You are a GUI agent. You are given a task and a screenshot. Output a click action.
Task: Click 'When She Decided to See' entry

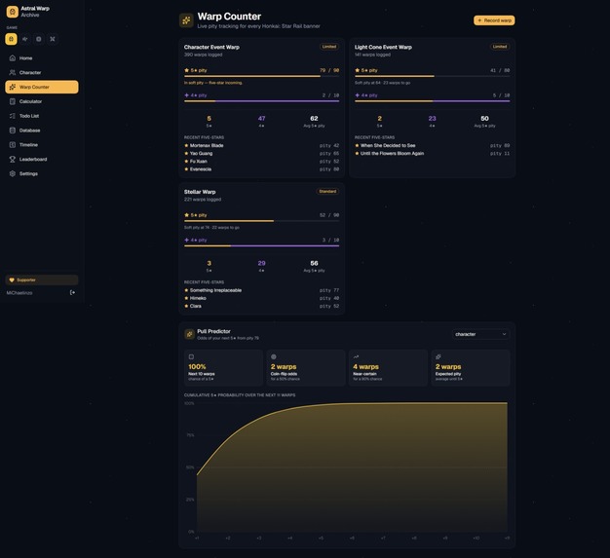tap(432, 145)
